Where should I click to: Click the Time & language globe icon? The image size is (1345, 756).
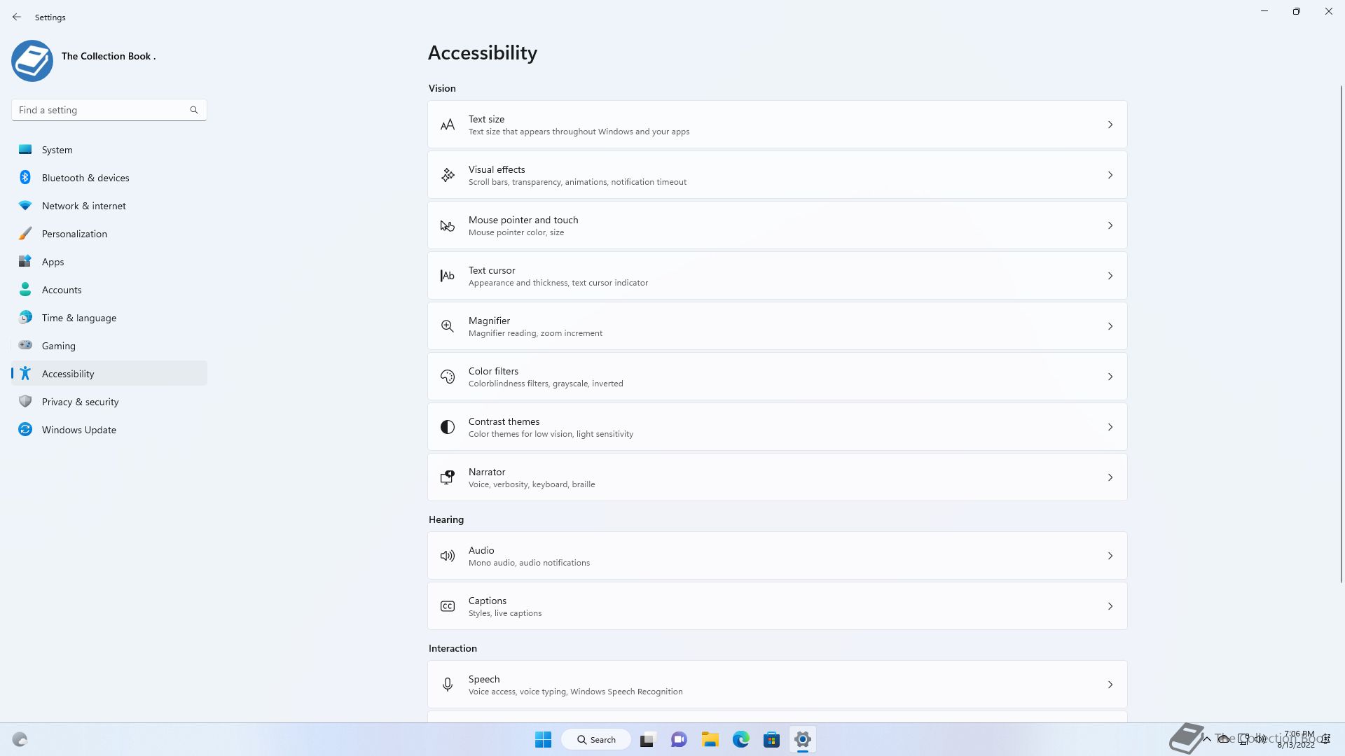25,317
